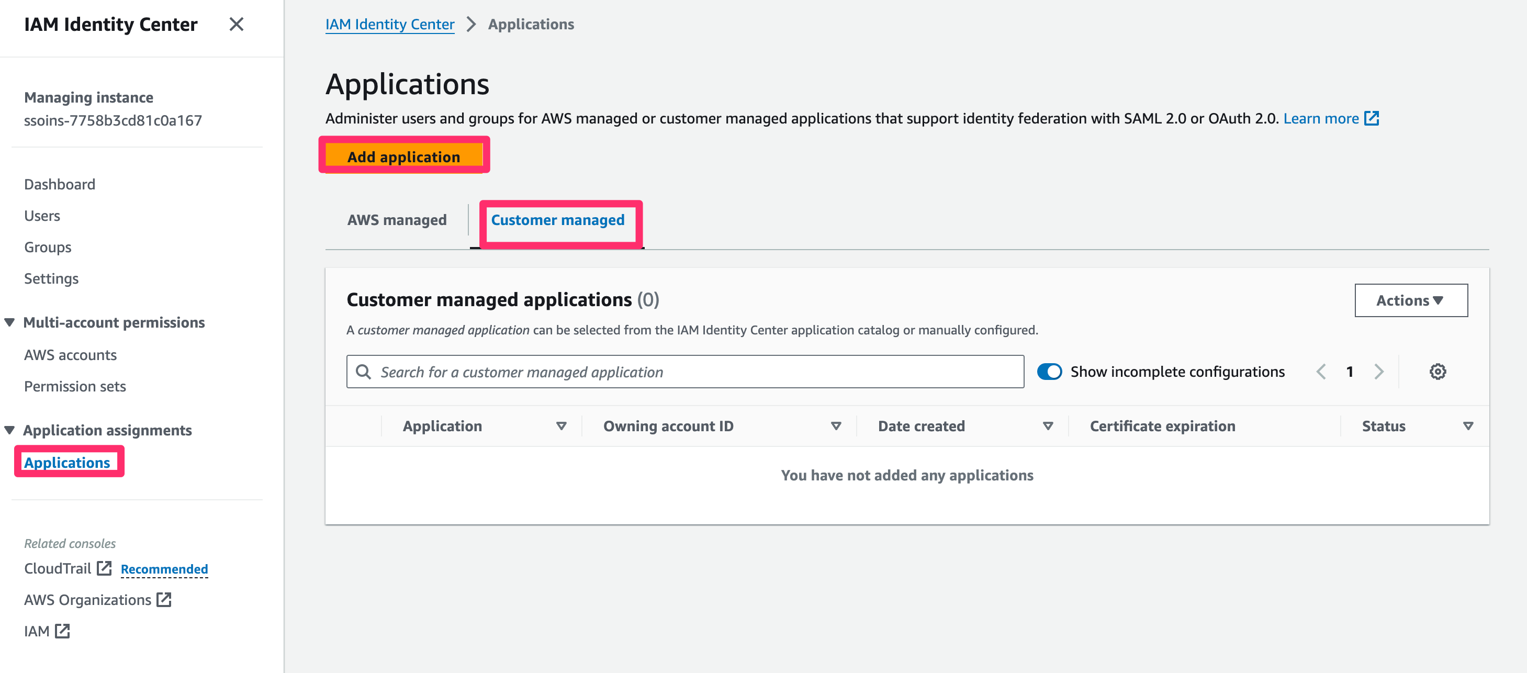The height and width of the screenshot is (673, 1527).
Task: Click IAM external link icon
Action: (63, 631)
